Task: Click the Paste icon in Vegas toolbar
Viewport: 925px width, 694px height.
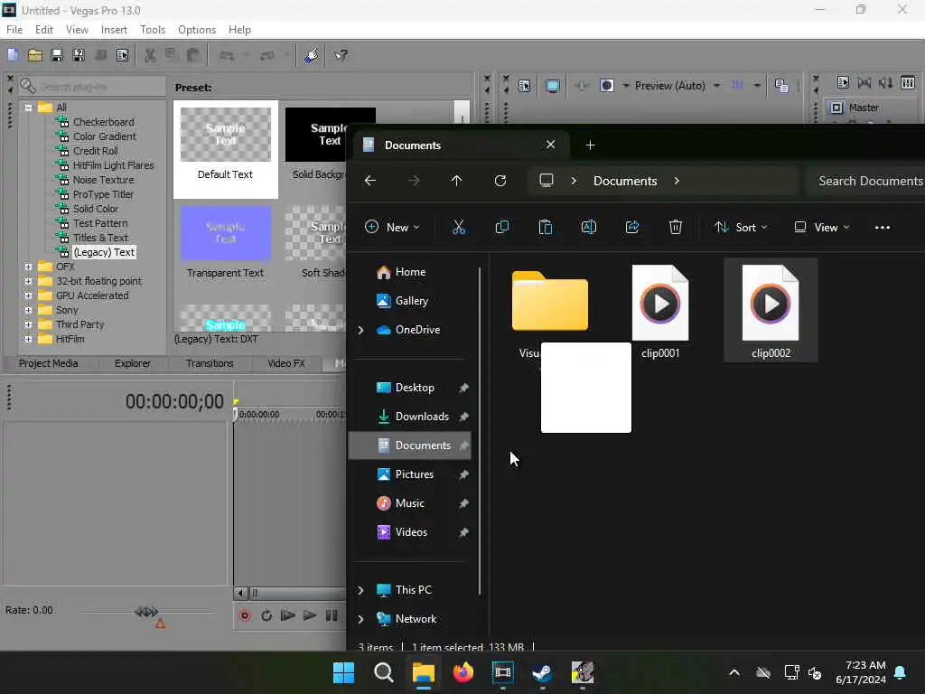Action: click(193, 55)
